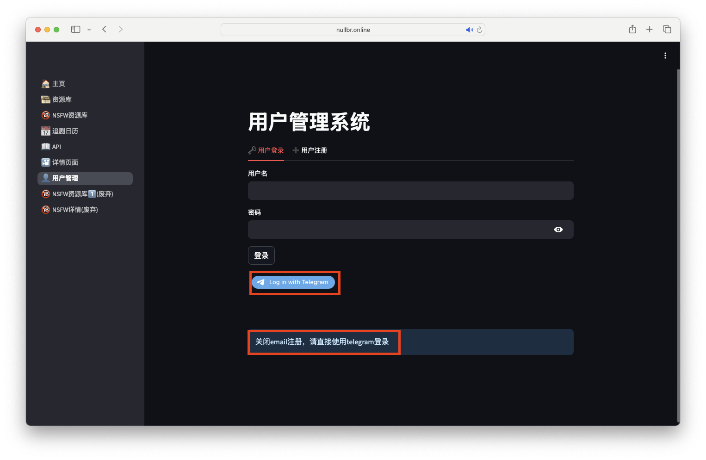This screenshot has height=460, width=706.
Task: Open the sidebar options chevron dropdown
Action: click(89, 30)
